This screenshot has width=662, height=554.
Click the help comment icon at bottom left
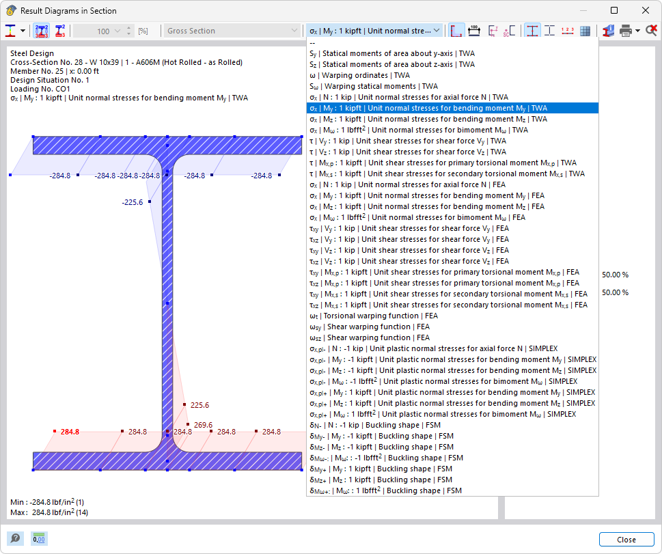[x=15, y=538]
